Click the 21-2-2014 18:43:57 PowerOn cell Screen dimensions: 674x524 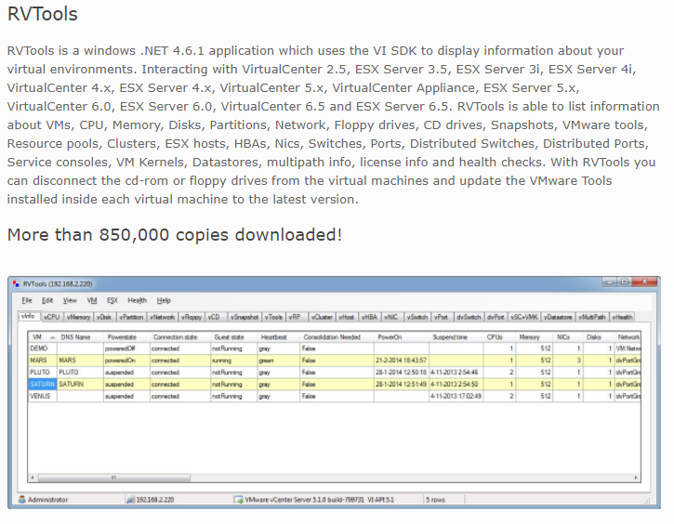402,360
